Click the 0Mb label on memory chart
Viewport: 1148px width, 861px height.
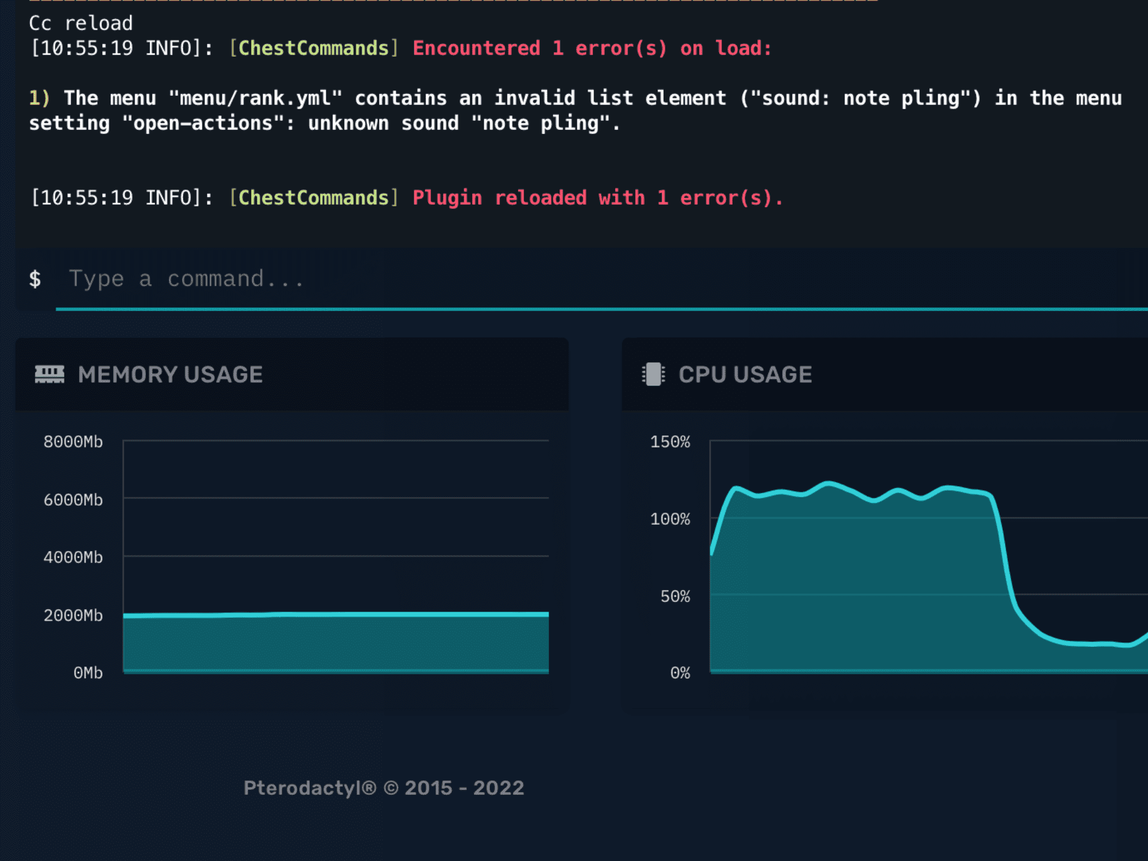88,673
